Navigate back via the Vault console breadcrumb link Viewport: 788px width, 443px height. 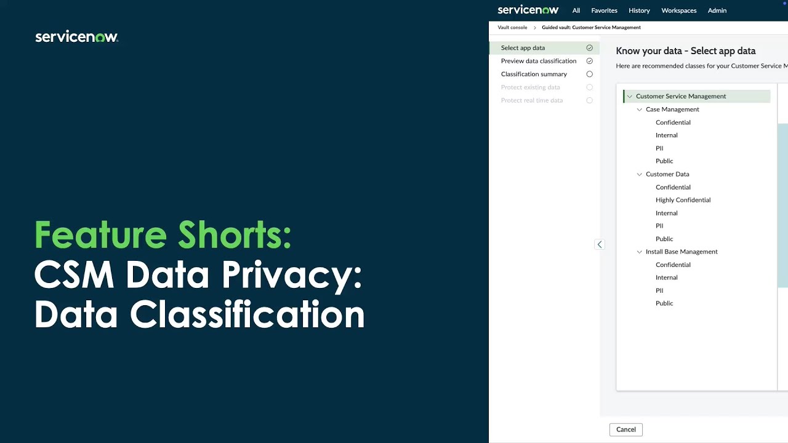coord(512,27)
